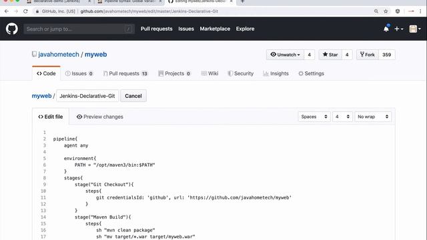Open the Insights repository tab
This screenshot has width=427, height=240.
pyautogui.click(x=276, y=73)
